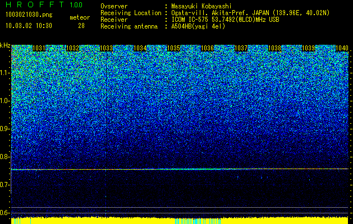353x224 pixels.
Task: Select the filename 1003021030.png
Action: pyautogui.click(x=29, y=15)
